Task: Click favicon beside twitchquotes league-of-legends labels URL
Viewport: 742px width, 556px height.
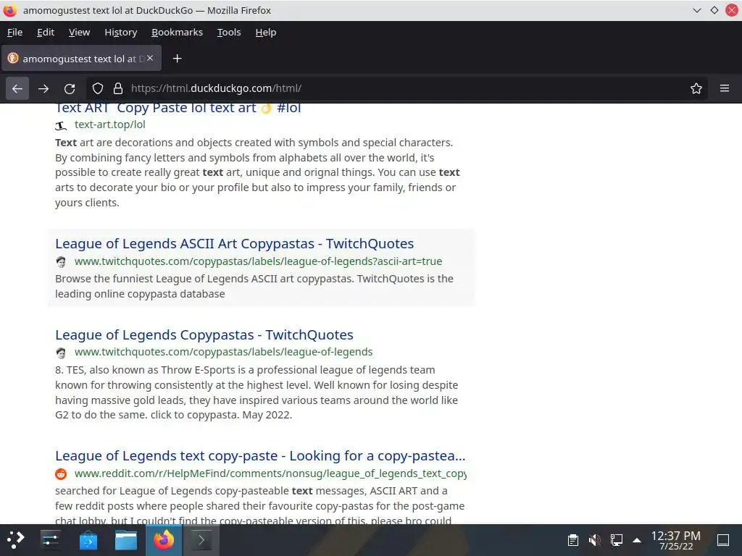Action: [x=61, y=353]
